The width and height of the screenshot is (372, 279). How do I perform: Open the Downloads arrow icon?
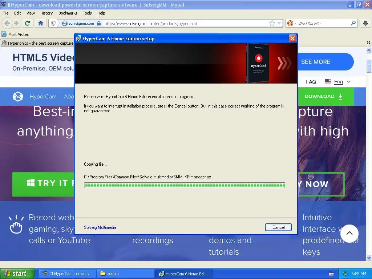point(365,23)
